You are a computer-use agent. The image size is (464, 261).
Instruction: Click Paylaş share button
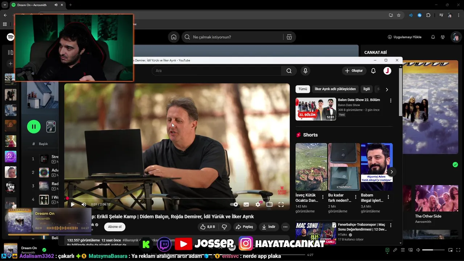click(244, 227)
